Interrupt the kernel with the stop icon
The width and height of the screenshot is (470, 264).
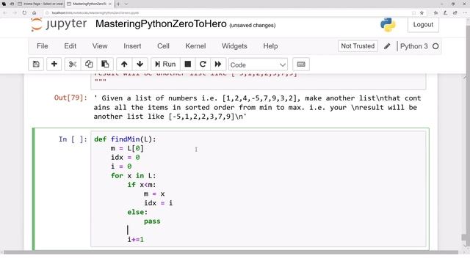coord(188,65)
